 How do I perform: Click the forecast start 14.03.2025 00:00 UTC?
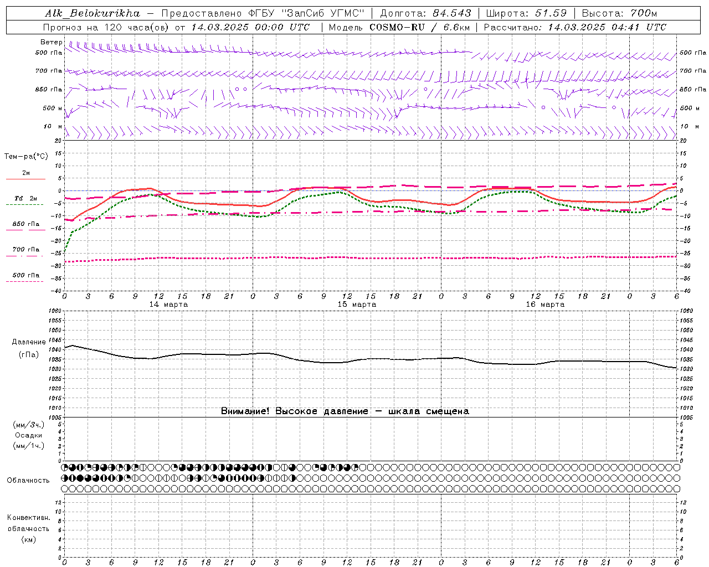click(251, 27)
